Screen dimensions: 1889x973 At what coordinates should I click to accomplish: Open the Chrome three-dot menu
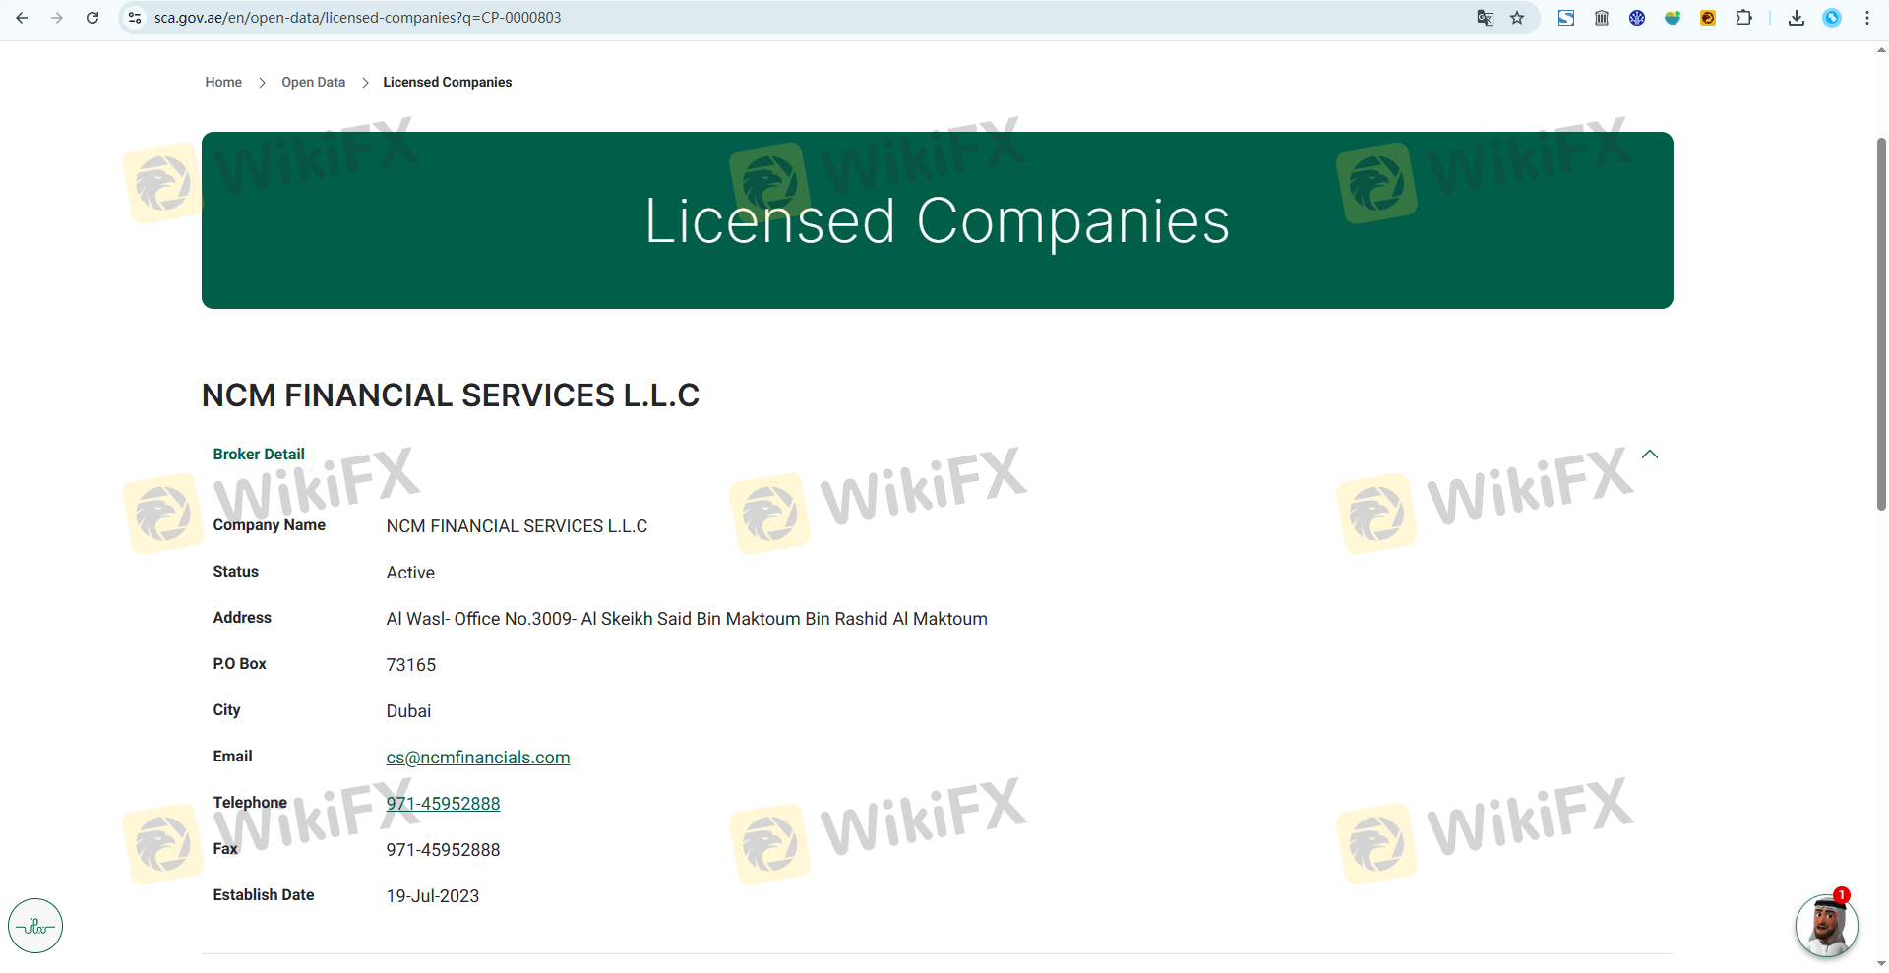pos(1866,18)
